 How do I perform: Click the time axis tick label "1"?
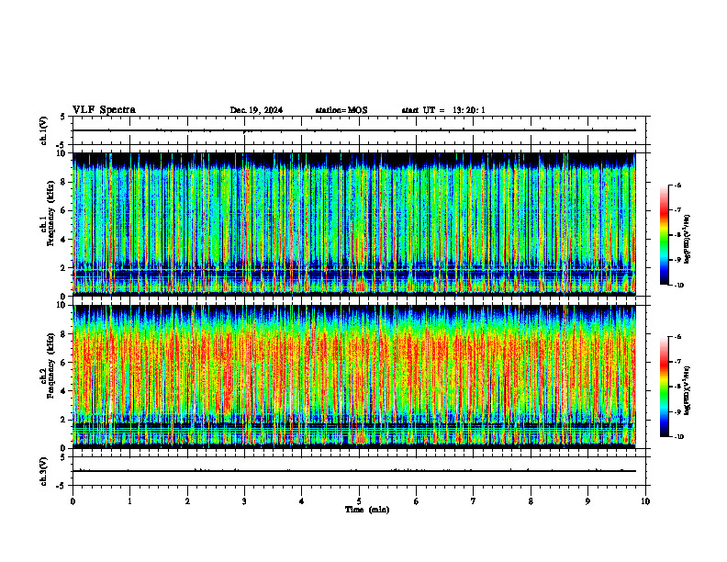pos(129,501)
